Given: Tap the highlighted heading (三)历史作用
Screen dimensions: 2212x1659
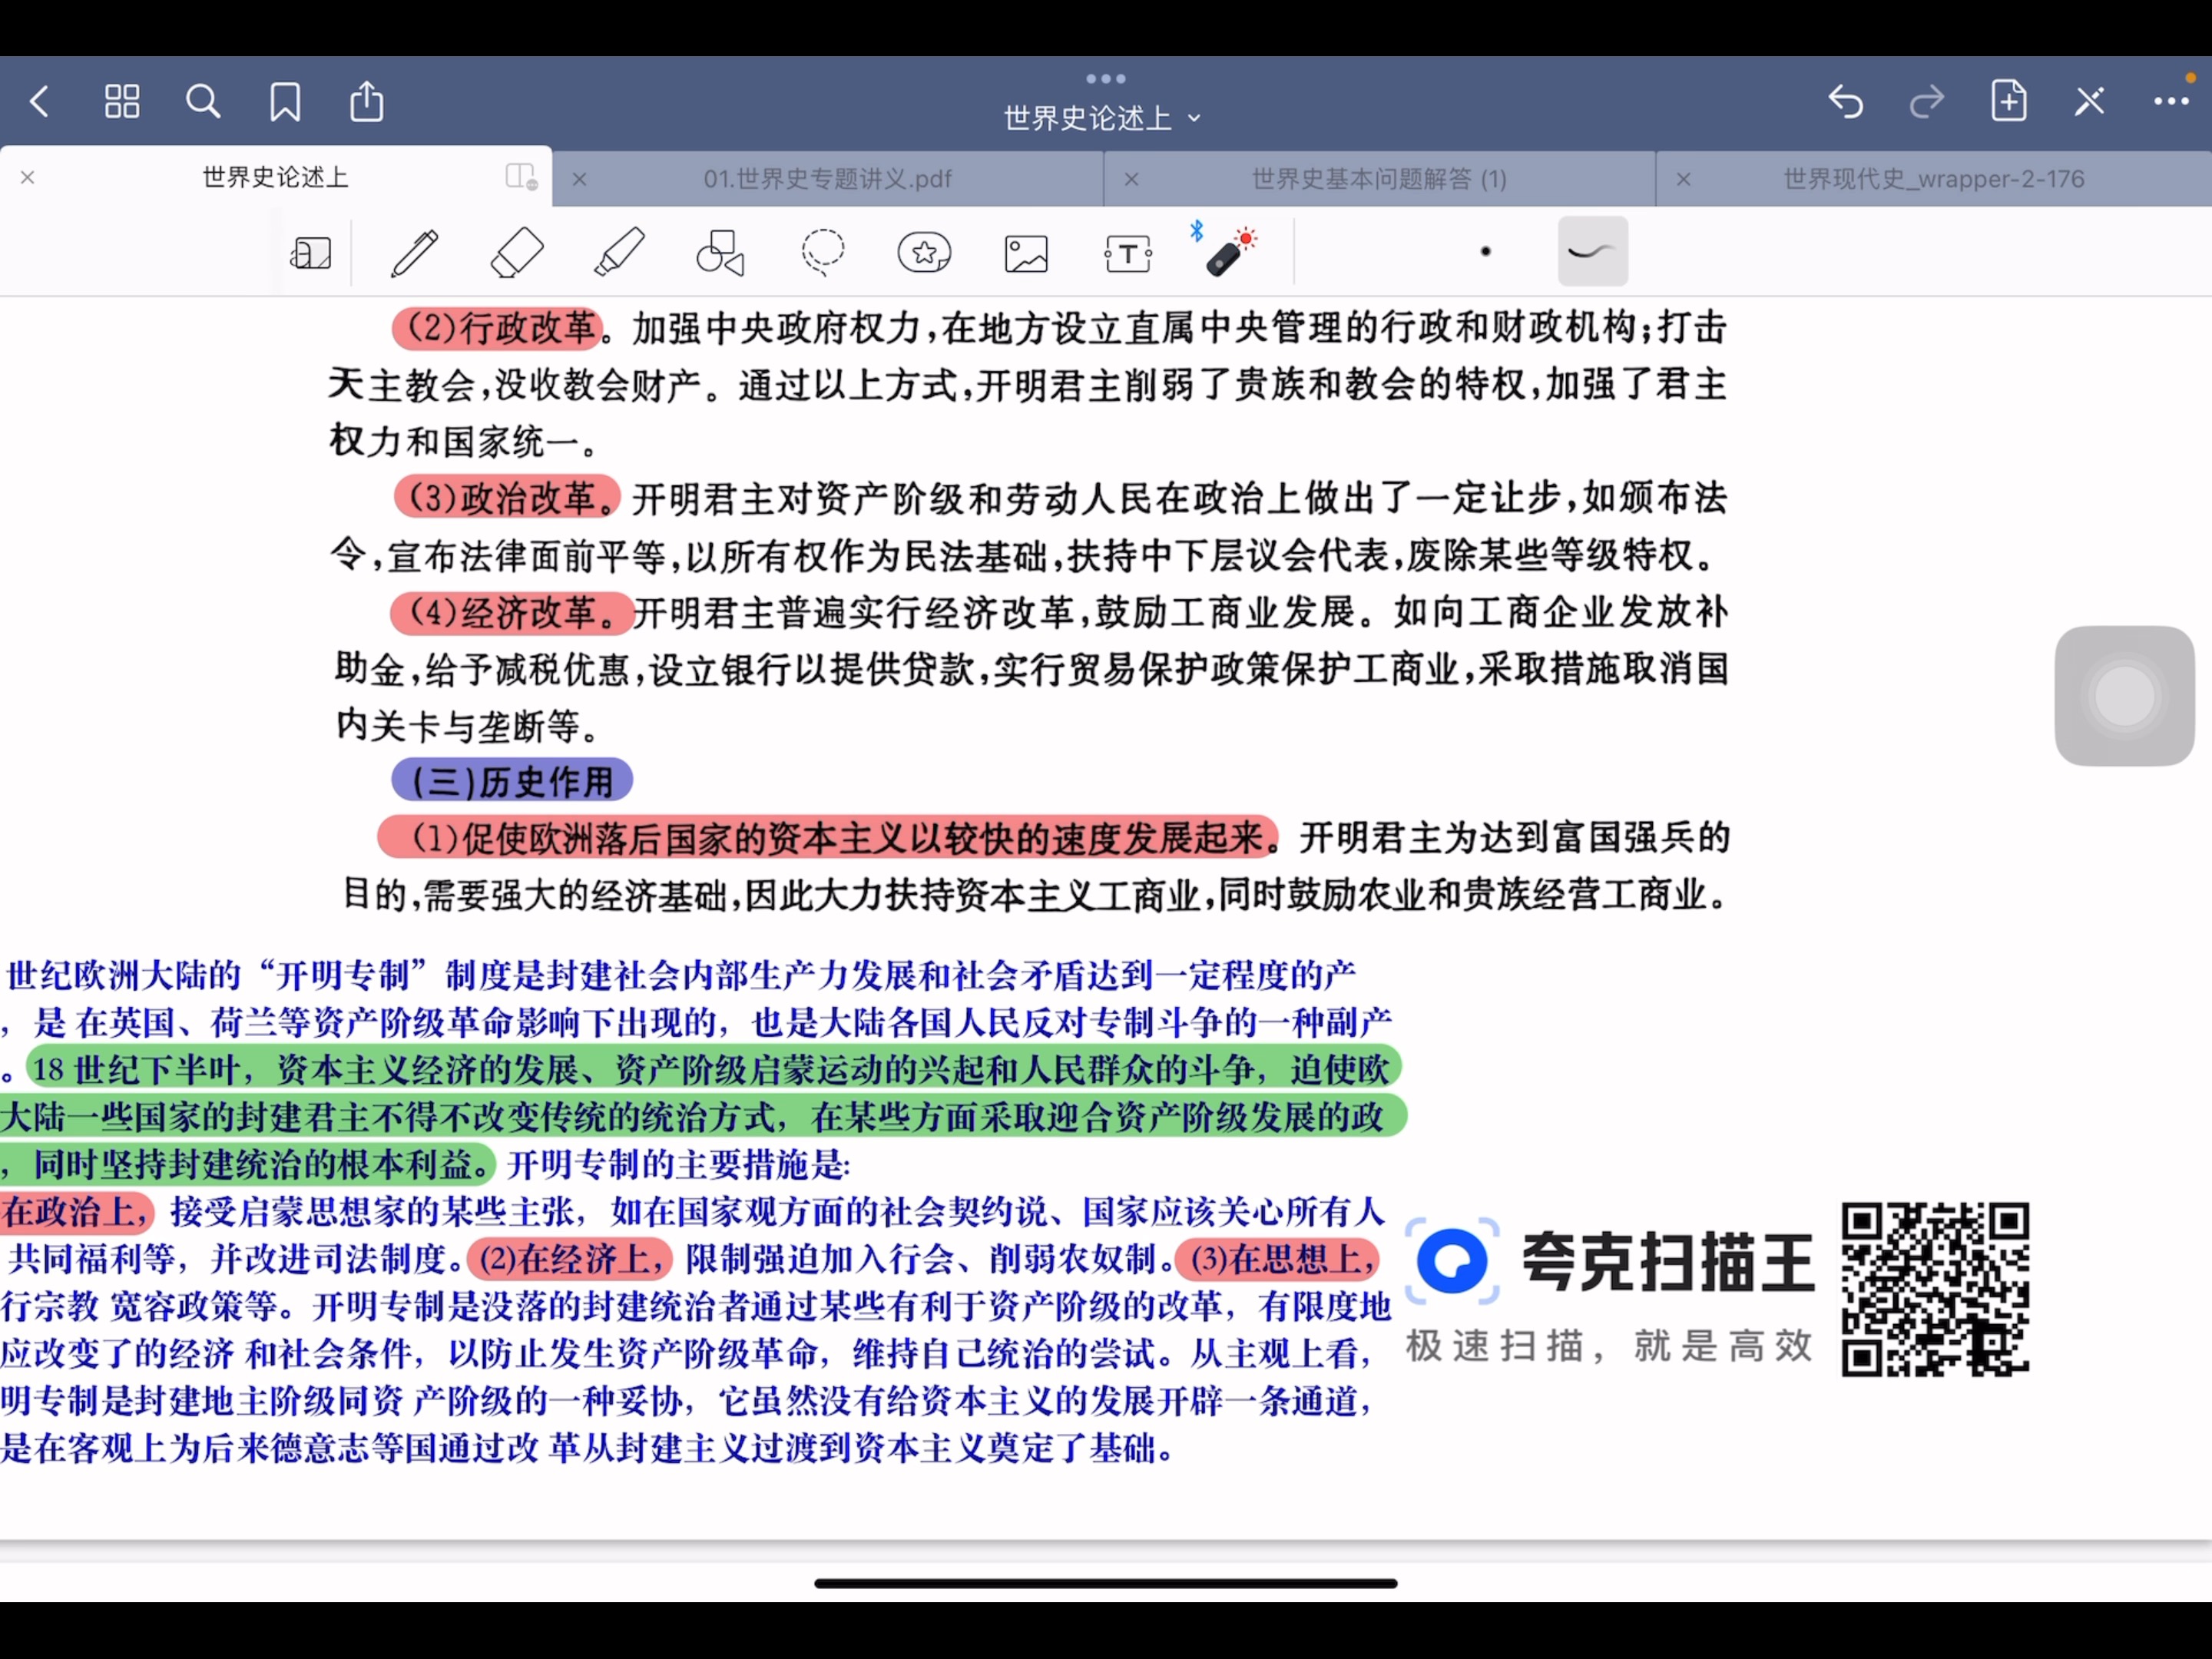Looking at the screenshot, I should [512, 781].
